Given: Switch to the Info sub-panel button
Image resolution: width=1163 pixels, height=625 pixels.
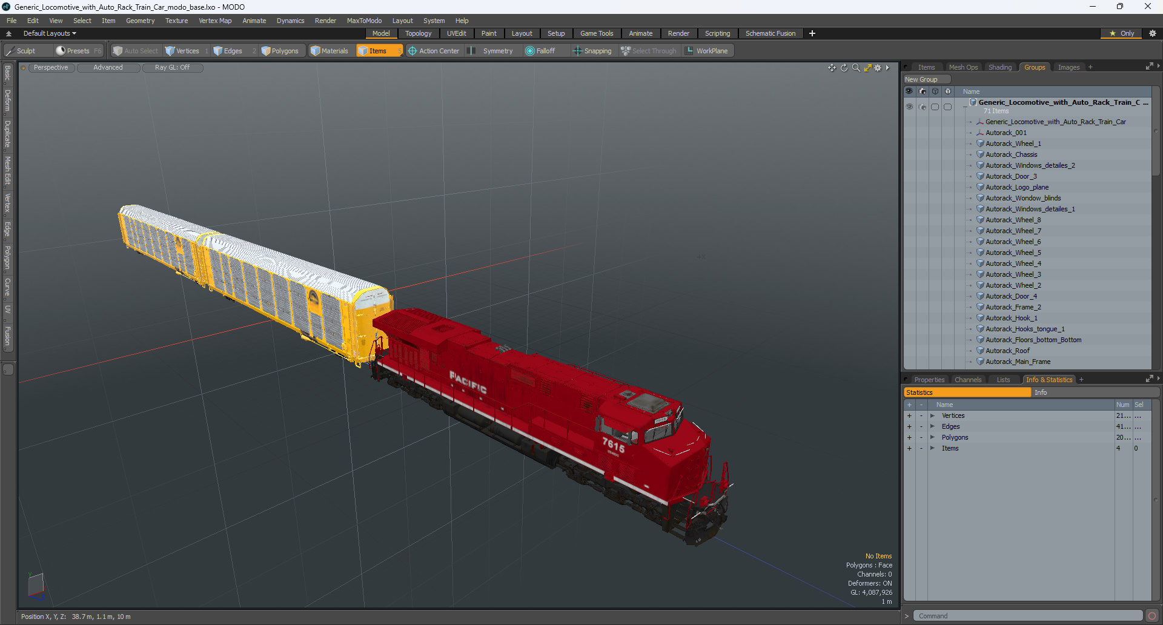Looking at the screenshot, I should (x=1095, y=392).
